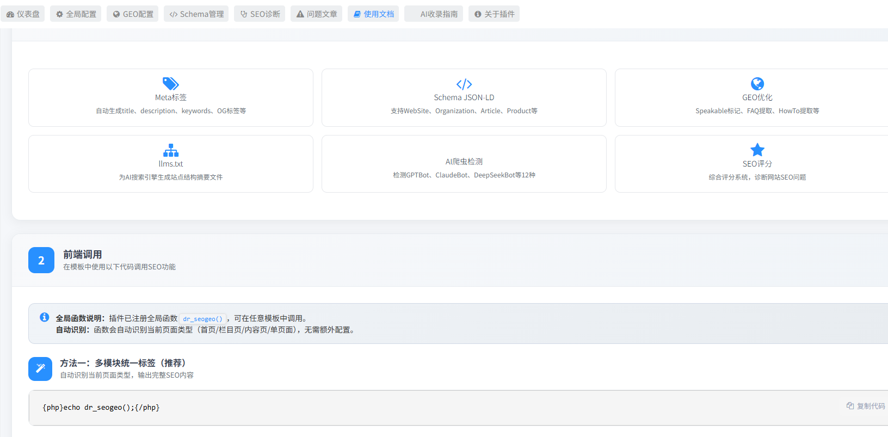Switch to the 问题文章 tab
The height and width of the screenshot is (437, 888).
tap(317, 14)
